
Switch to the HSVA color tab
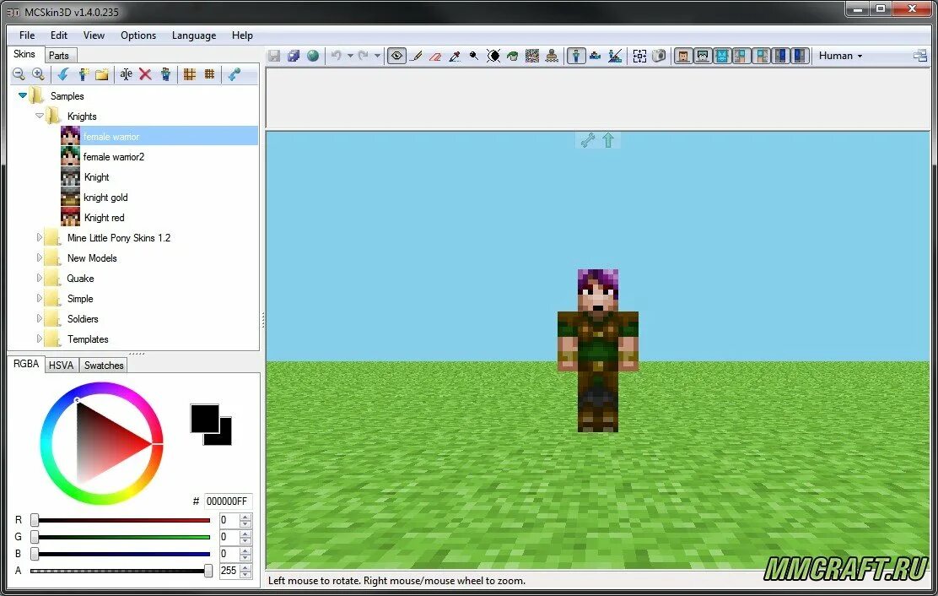pyautogui.click(x=61, y=365)
